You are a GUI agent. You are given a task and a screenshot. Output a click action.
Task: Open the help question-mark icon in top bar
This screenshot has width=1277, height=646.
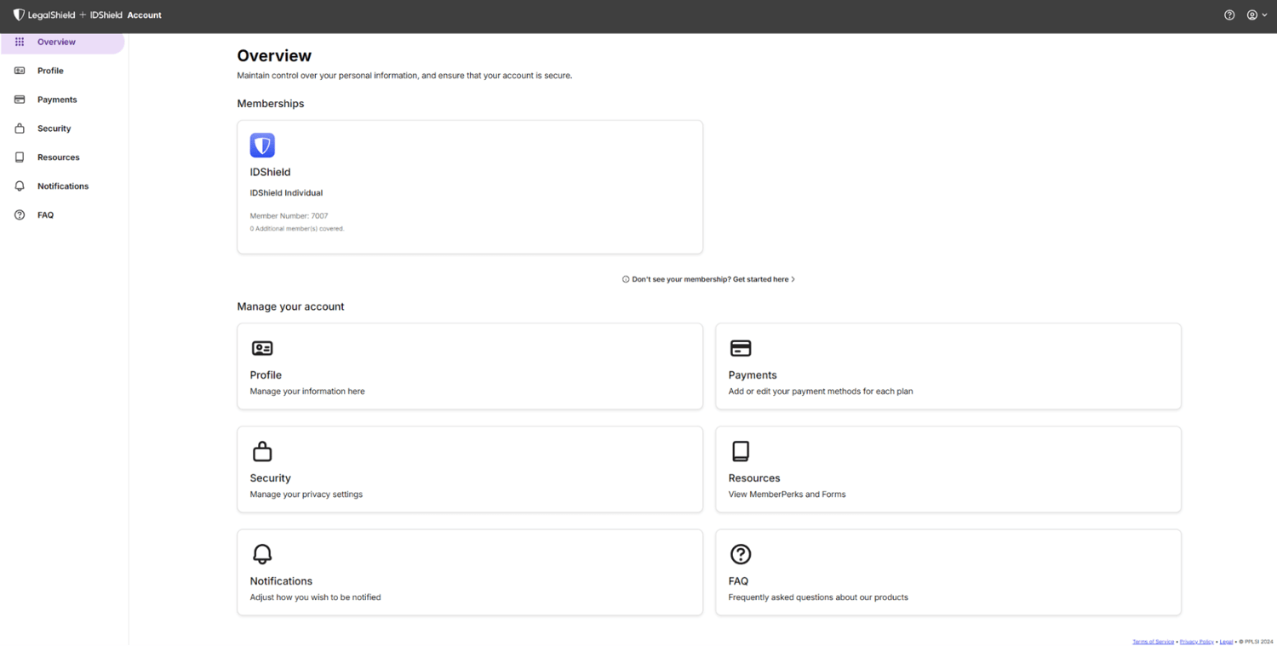pyautogui.click(x=1229, y=15)
